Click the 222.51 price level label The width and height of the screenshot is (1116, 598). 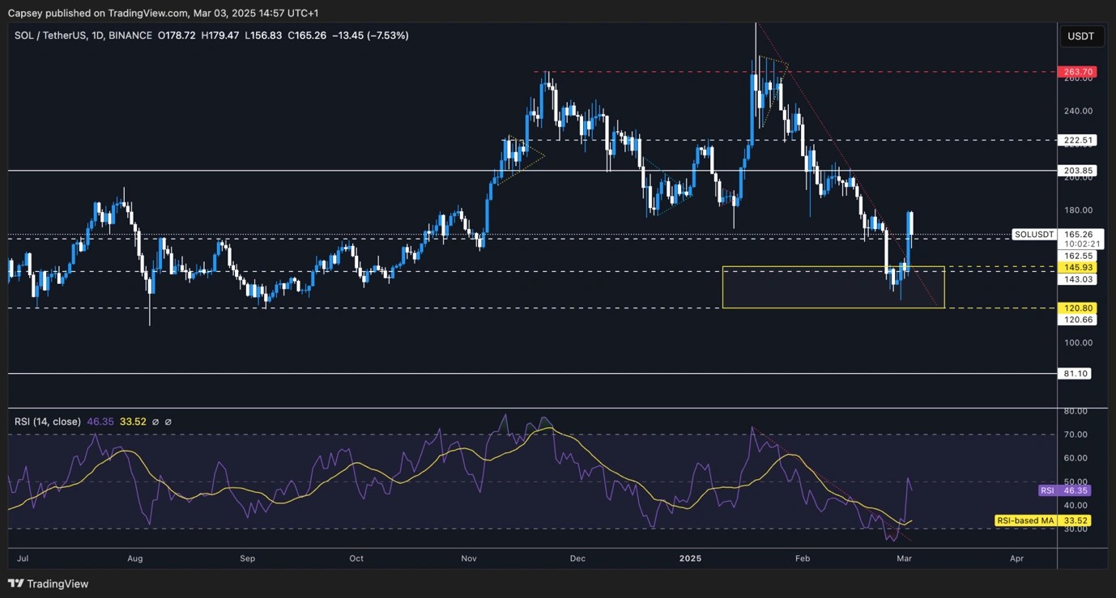click(1077, 139)
